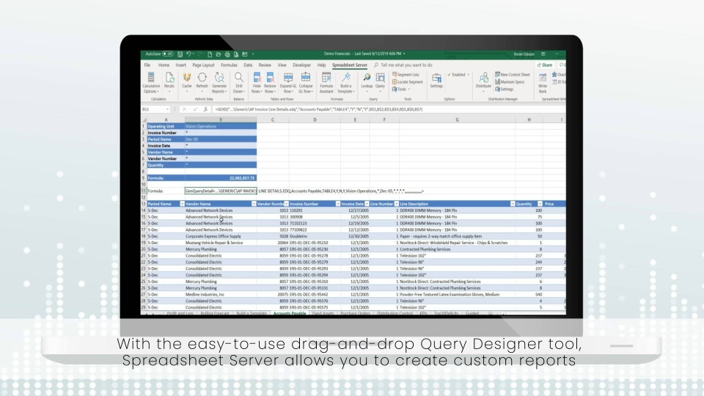Select column G header

[457, 120]
